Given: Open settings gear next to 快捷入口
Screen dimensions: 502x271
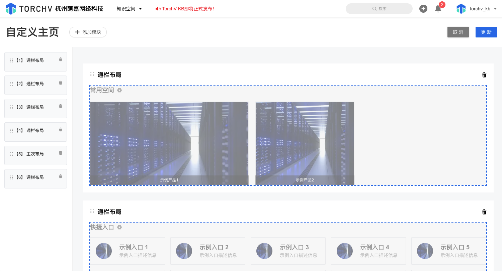Looking at the screenshot, I should [x=119, y=227].
